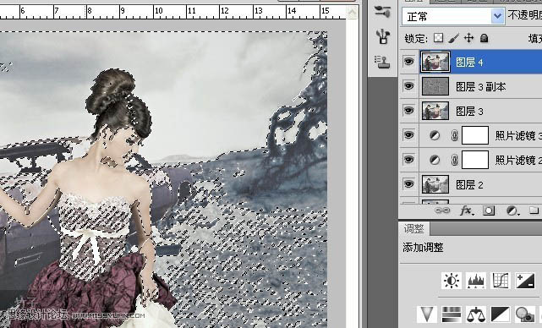This screenshot has height=328, width=542.
Task: Add a Black & White adjustment
Action: (x=501, y=314)
